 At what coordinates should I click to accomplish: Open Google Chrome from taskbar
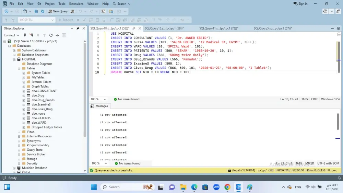coord(227,187)
